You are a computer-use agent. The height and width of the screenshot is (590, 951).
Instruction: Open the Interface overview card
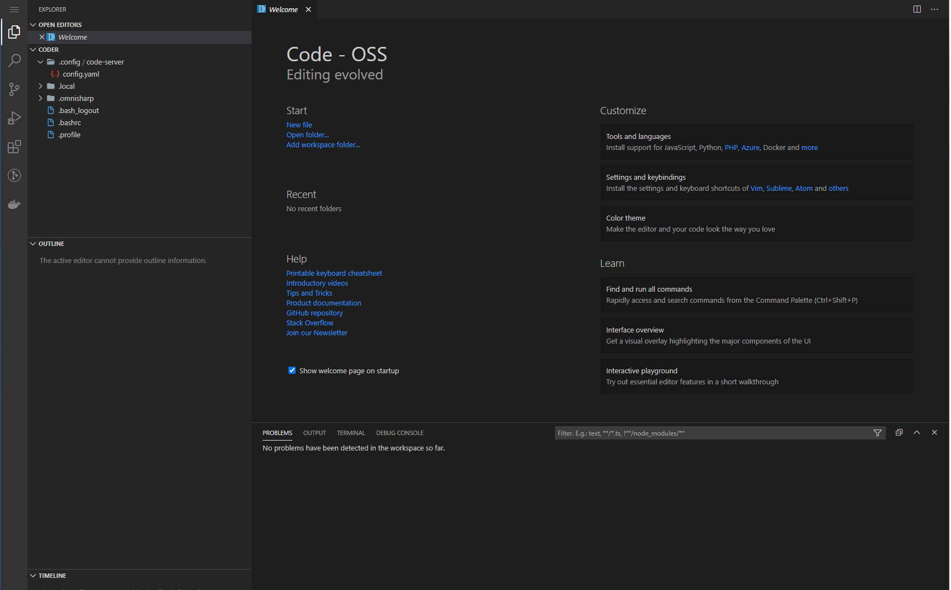click(x=757, y=336)
